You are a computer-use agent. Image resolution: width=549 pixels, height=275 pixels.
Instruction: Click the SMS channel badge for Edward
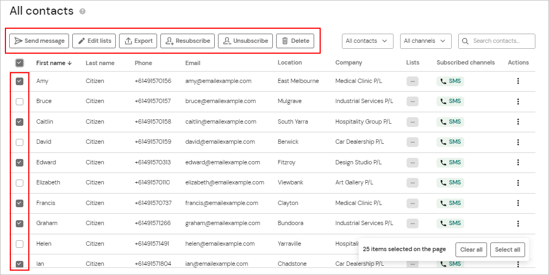coord(450,162)
